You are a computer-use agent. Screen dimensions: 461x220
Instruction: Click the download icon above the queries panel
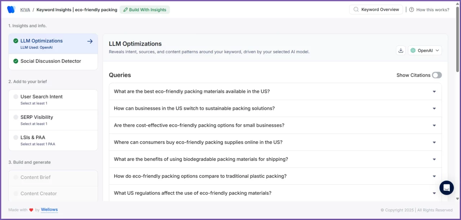pyautogui.click(x=400, y=50)
